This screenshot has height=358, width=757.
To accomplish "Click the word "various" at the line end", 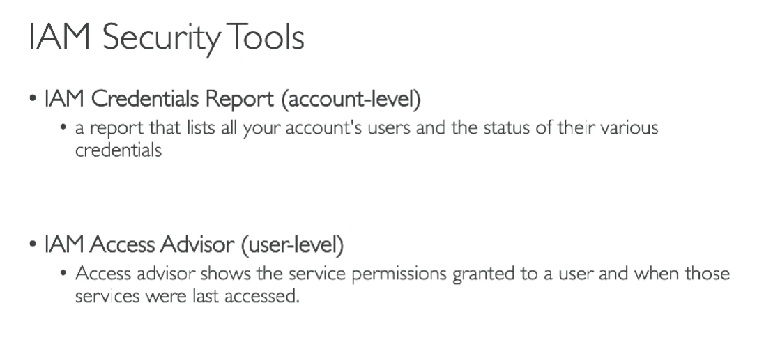I will tap(629, 130).
